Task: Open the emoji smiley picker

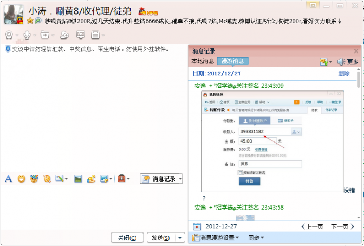Action: click(x=21, y=179)
